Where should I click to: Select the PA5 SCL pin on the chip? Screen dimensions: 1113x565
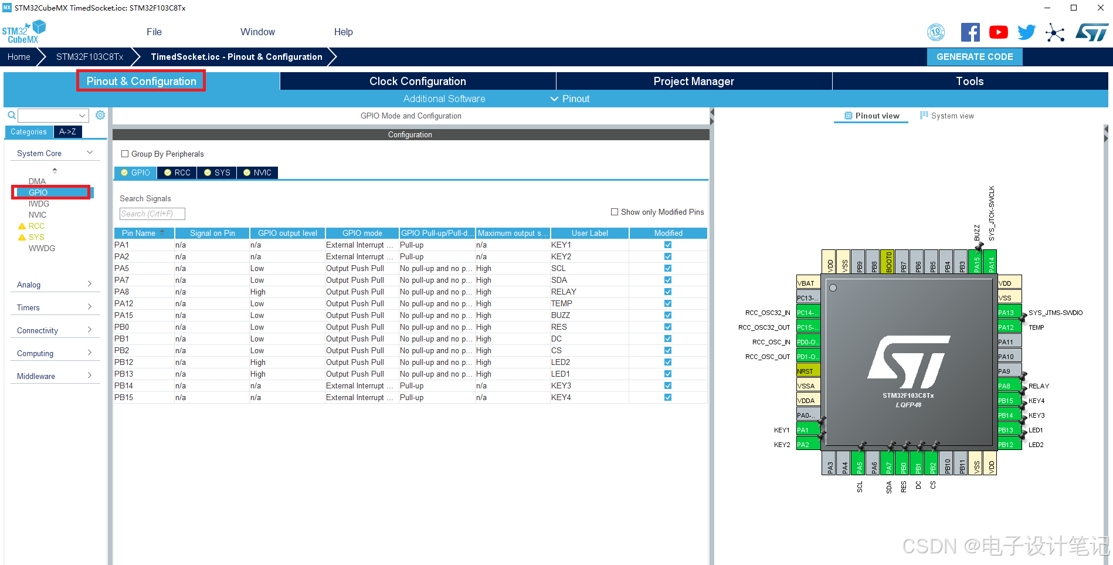(859, 463)
